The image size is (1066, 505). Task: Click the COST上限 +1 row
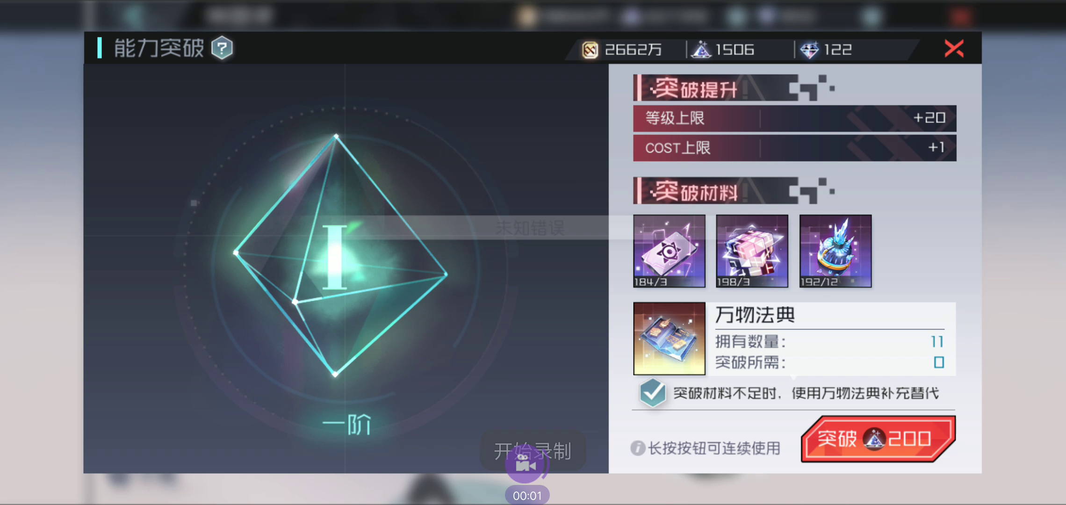(x=794, y=148)
